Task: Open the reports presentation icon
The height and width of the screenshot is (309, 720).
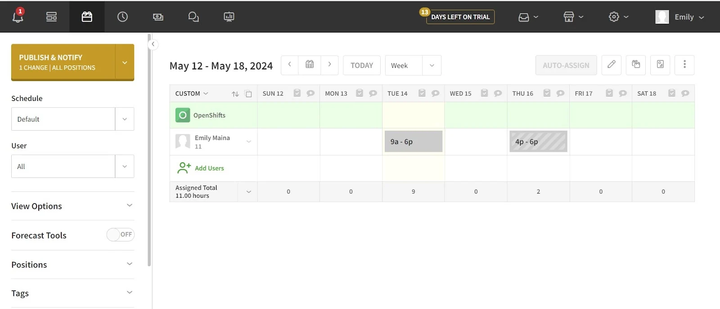Action: 229,17
